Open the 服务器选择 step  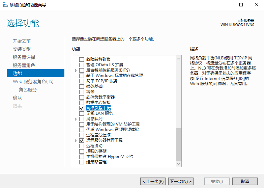[x=24, y=57]
